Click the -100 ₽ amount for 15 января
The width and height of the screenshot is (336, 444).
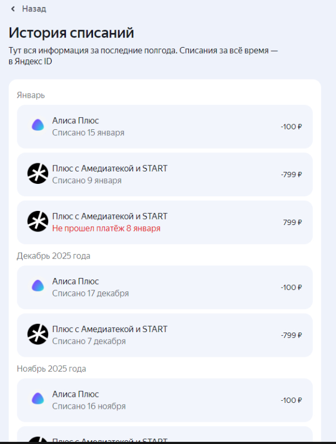point(291,127)
